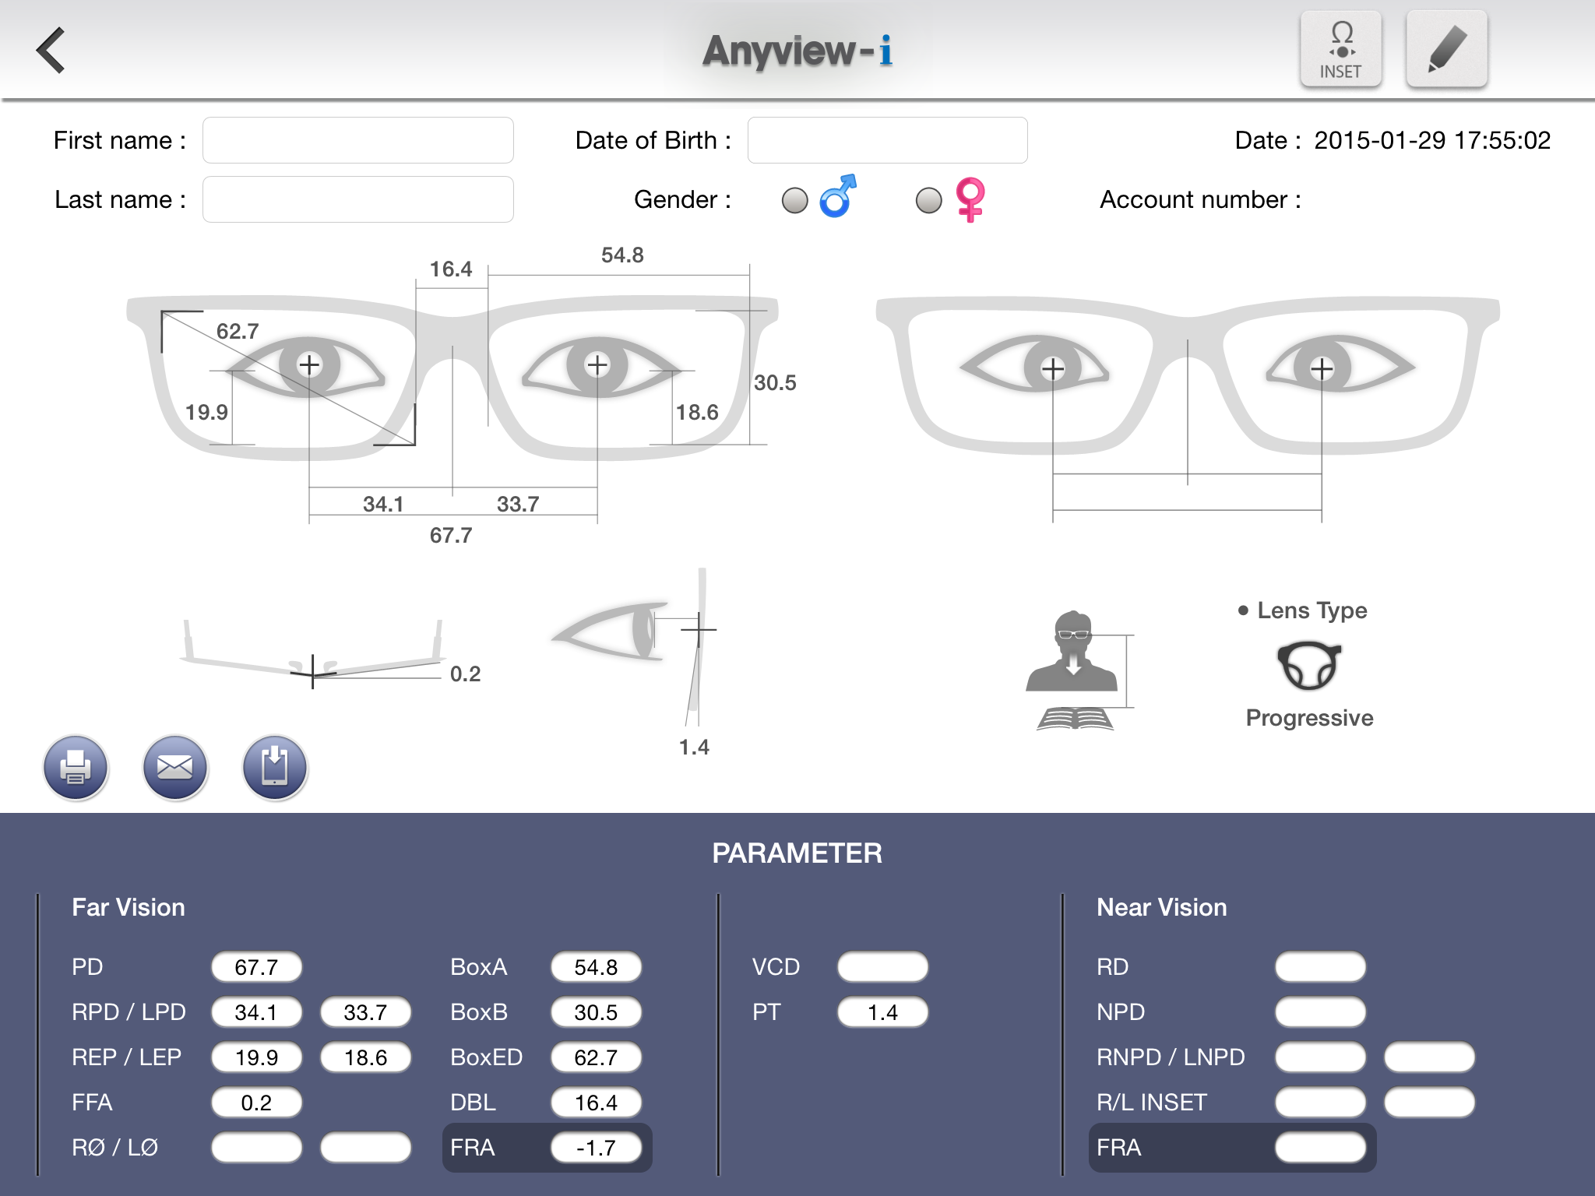Tap the left INSET empty field

pyautogui.click(x=1429, y=1103)
